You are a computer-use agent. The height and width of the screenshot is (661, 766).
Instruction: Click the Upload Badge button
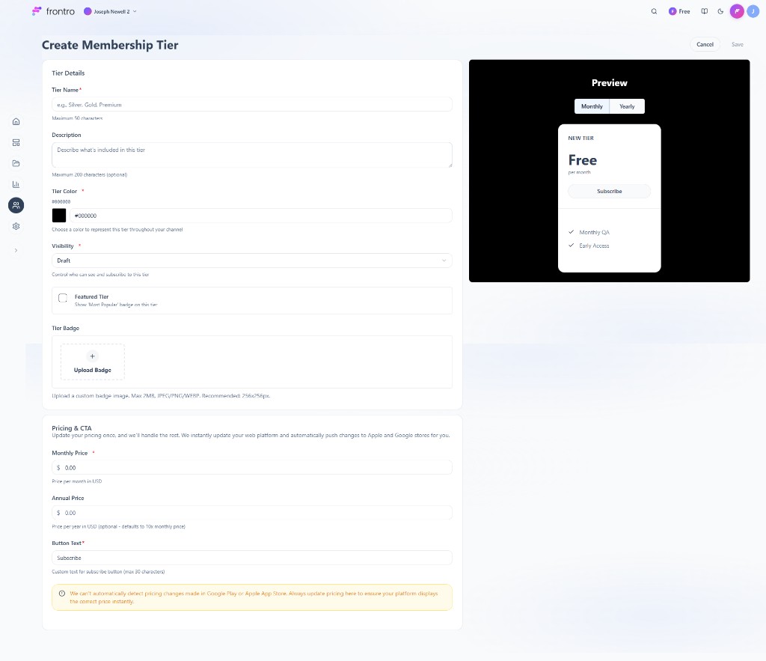[x=93, y=362]
